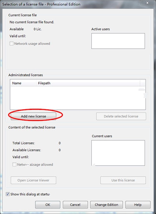Click the Use this license button
The width and height of the screenshot is (156, 214).
pyautogui.click(x=123, y=180)
